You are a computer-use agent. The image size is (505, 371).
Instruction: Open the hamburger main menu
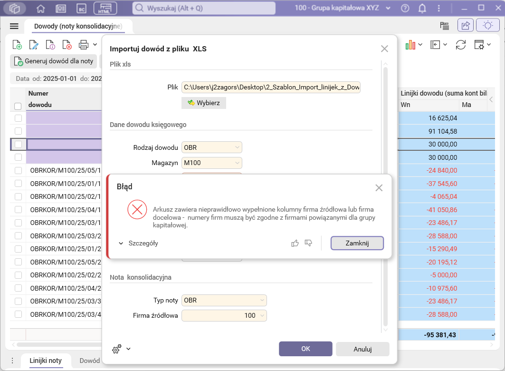(x=14, y=26)
